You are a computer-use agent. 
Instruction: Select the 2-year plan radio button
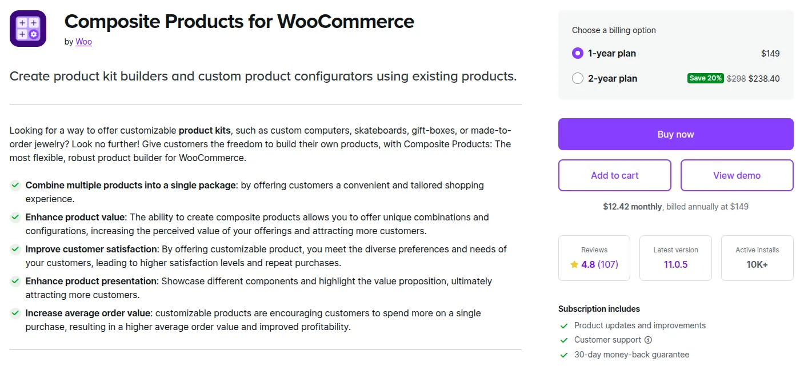click(578, 79)
